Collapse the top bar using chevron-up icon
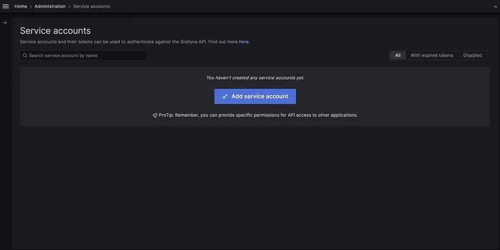 [x=496, y=7]
